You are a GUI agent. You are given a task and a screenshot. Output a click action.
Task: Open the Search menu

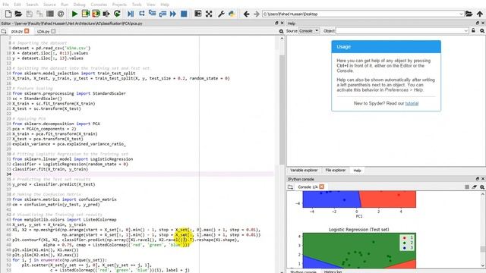pyautogui.click(x=32, y=5)
